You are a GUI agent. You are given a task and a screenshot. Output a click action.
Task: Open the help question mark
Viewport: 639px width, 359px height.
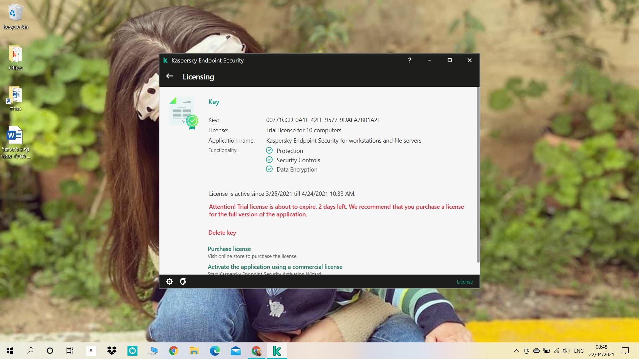[x=410, y=60]
